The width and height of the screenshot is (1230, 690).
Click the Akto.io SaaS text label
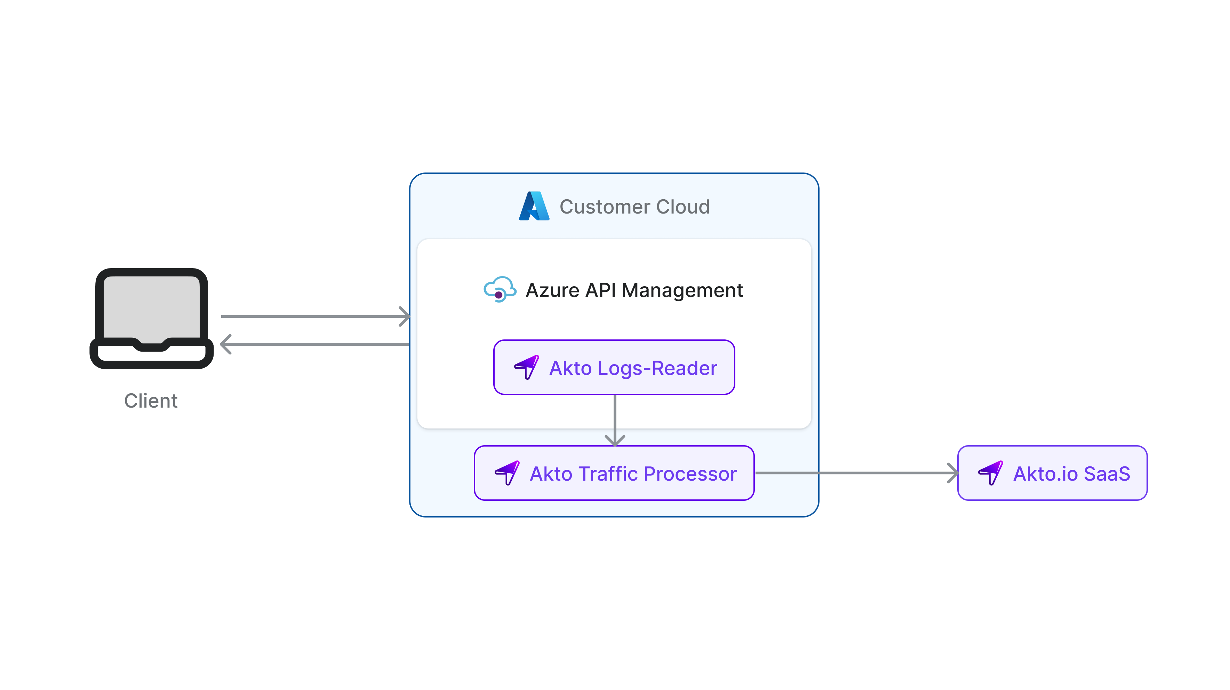1071,473
